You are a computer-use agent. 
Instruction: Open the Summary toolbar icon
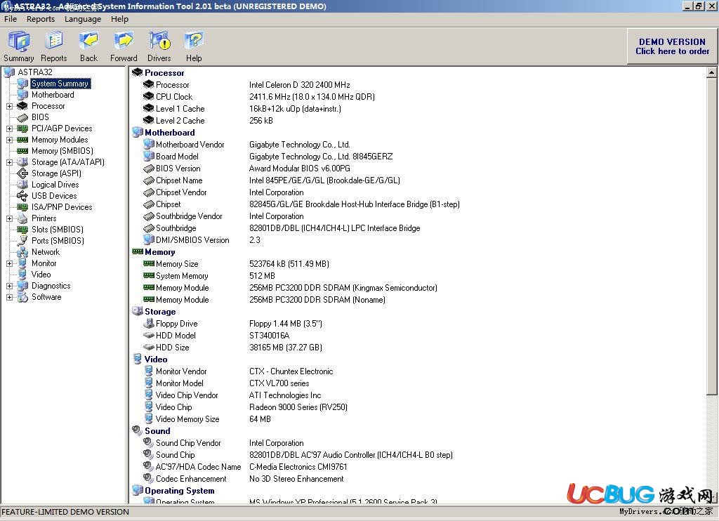(x=19, y=41)
